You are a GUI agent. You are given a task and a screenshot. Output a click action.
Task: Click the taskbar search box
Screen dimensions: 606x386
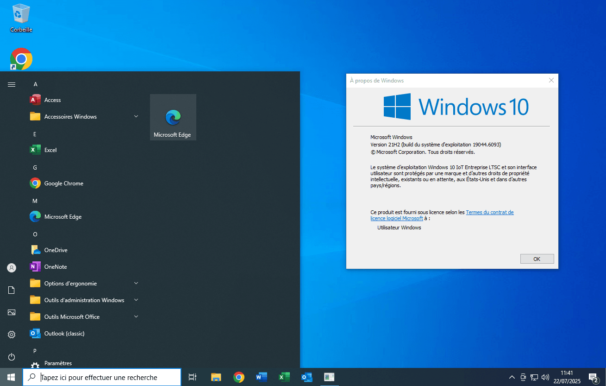point(102,377)
